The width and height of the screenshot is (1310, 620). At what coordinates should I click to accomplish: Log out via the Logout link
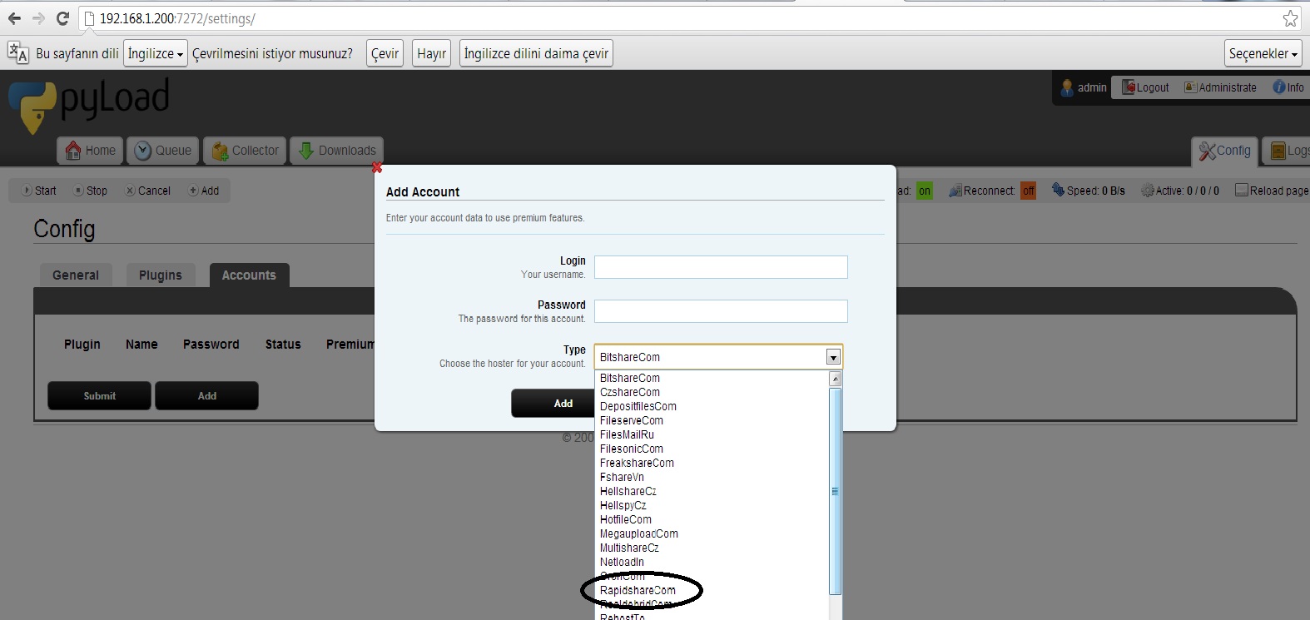point(1145,87)
